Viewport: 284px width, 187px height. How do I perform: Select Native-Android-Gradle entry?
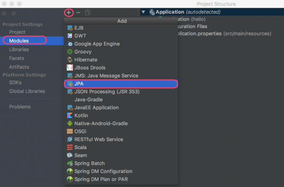(x=121, y=124)
